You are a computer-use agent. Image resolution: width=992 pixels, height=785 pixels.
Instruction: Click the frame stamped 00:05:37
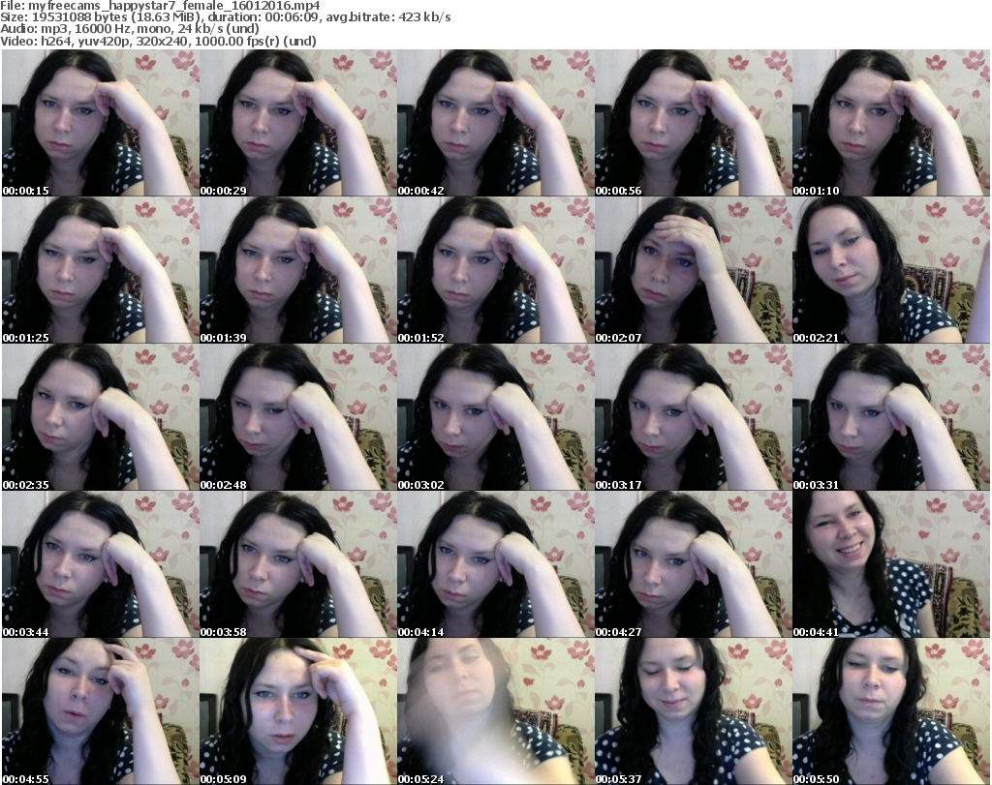[693, 711]
